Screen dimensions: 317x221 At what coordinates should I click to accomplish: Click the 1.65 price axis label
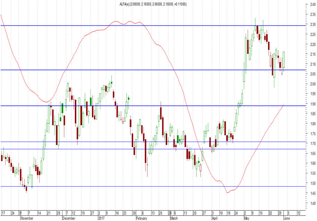coord(313,154)
